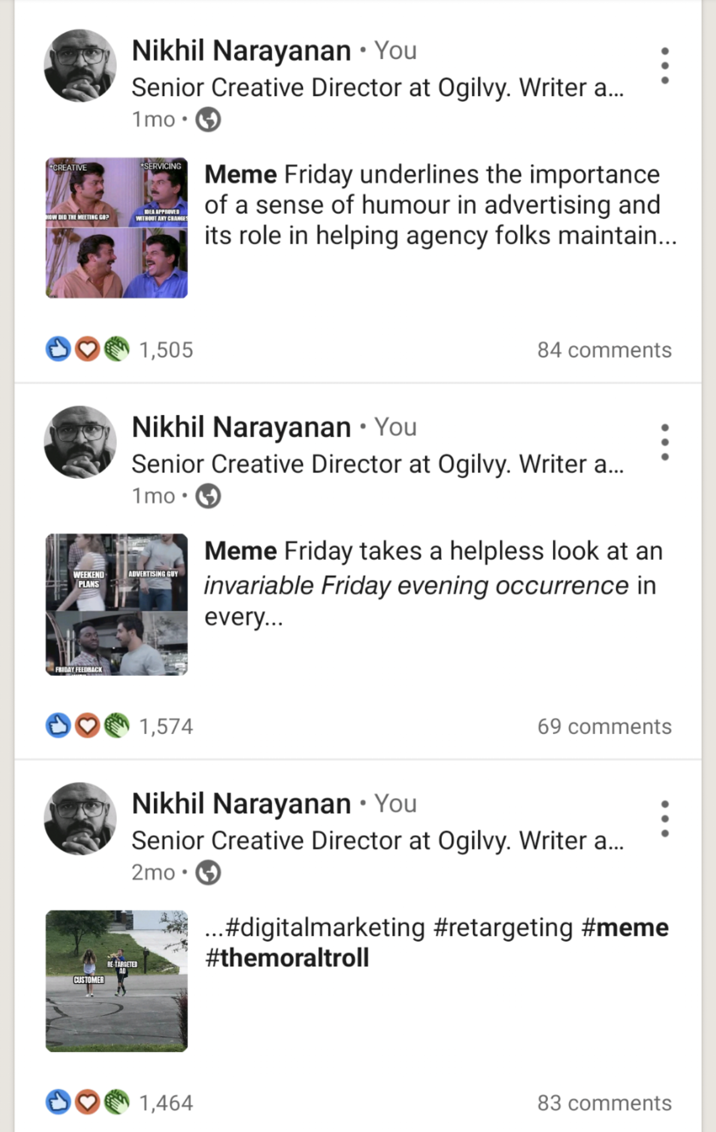
Task: Open options menu for first Meme Friday post
Action: click(665, 66)
